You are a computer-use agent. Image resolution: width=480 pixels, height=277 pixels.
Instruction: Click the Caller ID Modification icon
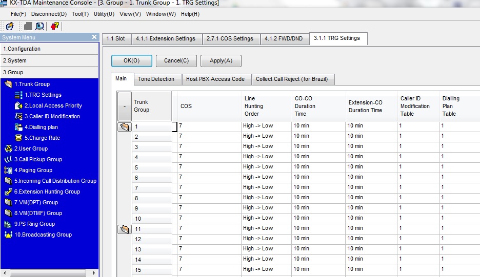pyautogui.click(x=18, y=116)
